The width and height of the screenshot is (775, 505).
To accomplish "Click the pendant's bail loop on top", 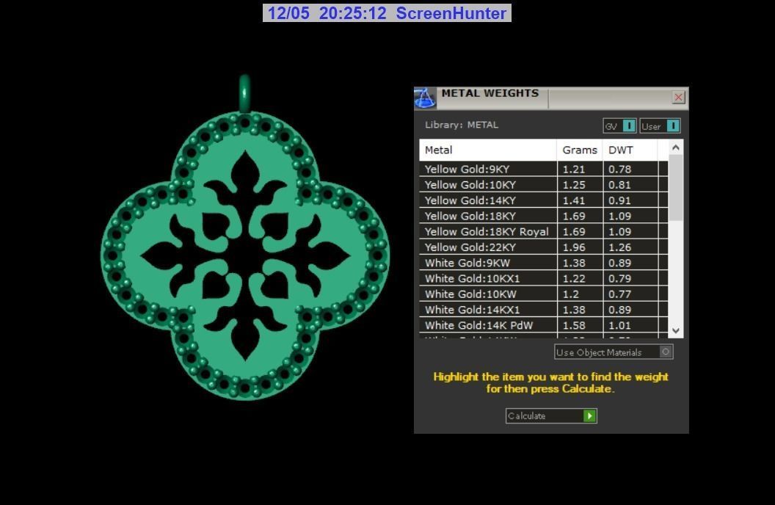I will click(x=244, y=93).
